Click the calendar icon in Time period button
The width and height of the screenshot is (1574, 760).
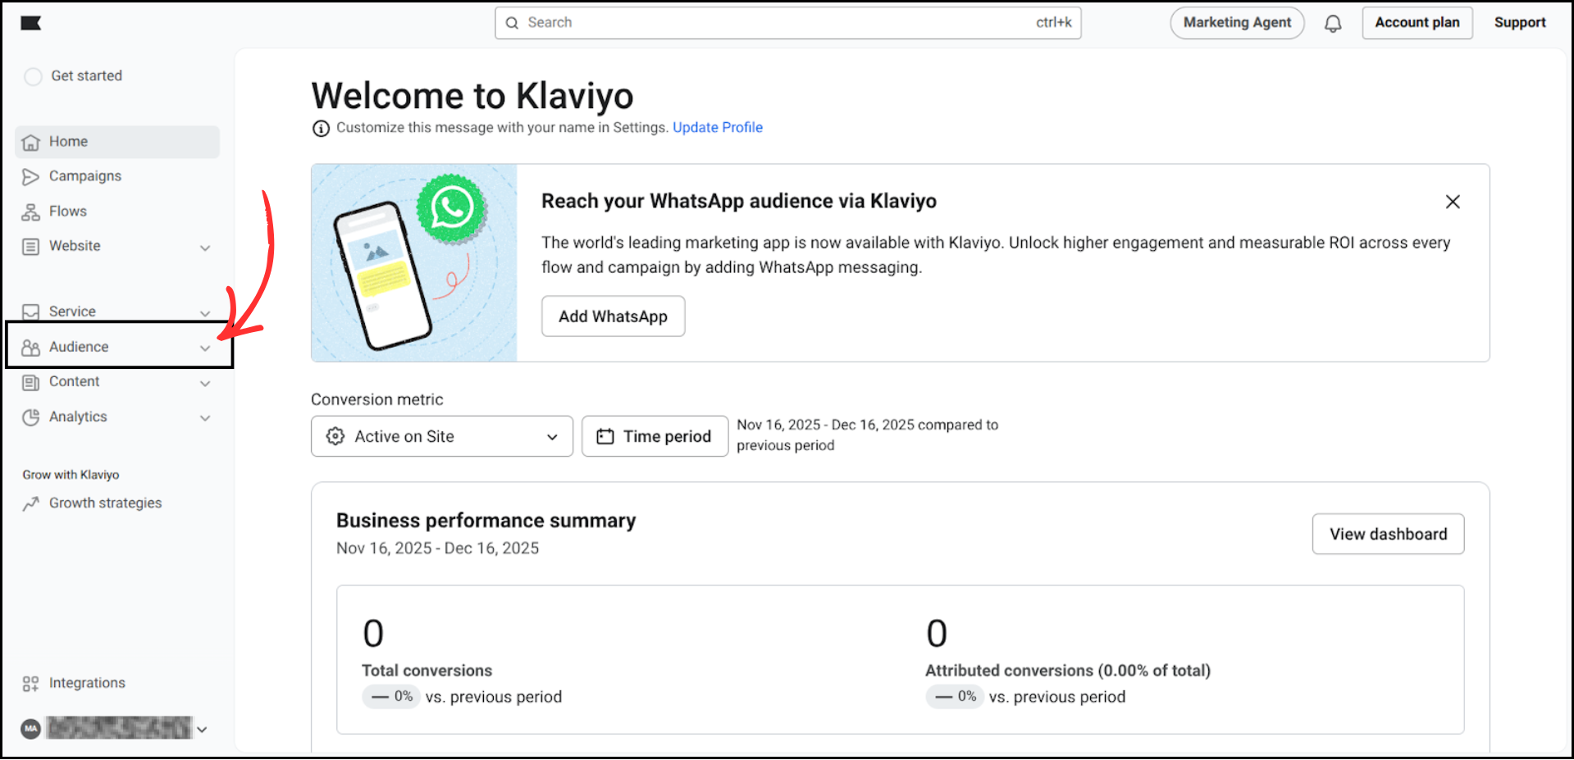(605, 436)
